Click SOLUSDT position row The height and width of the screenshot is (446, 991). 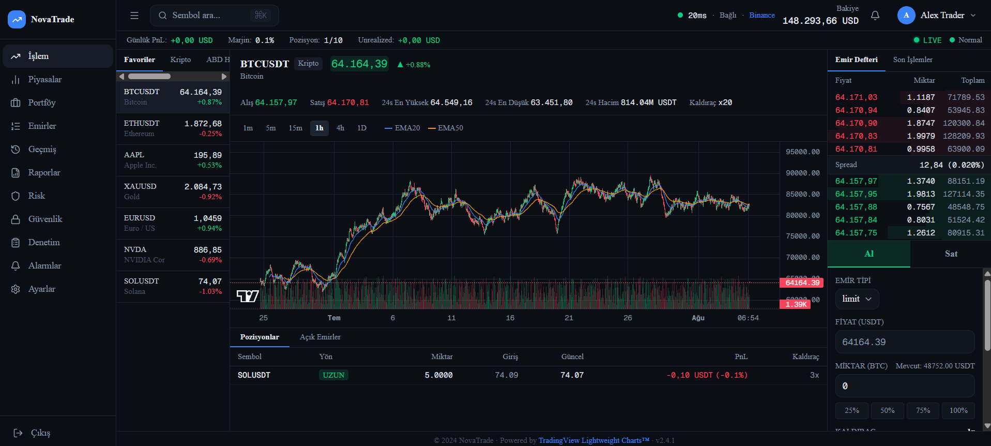528,376
